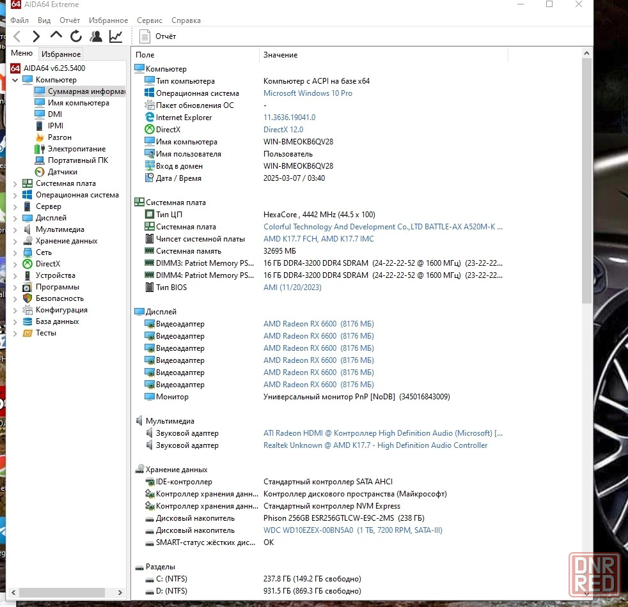Expand Операционная система tree node
Screen dimensions: 628x607
point(15,196)
